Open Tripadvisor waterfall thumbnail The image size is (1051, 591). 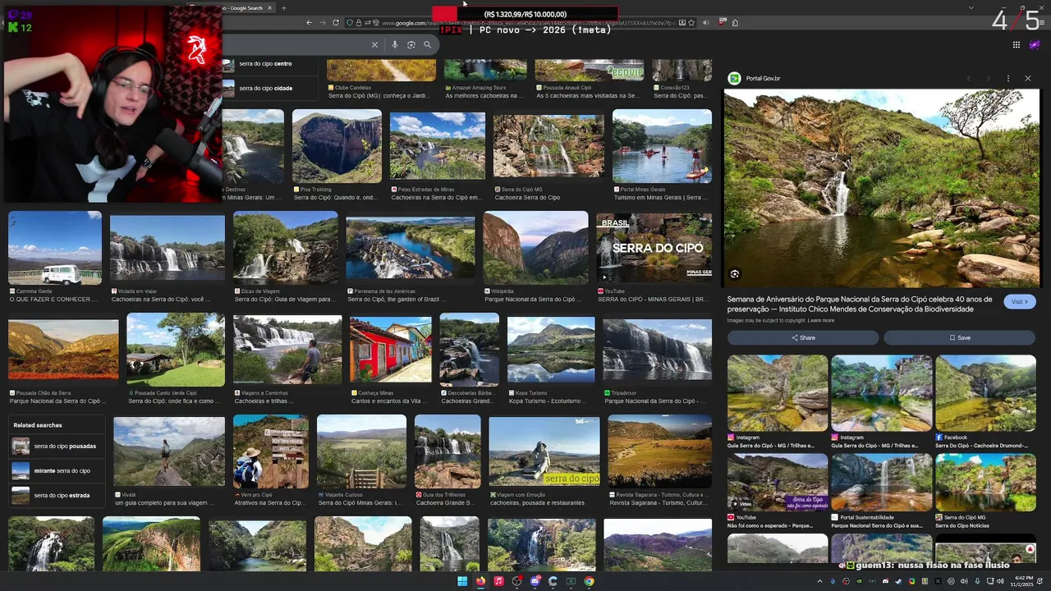click(658, 350)
